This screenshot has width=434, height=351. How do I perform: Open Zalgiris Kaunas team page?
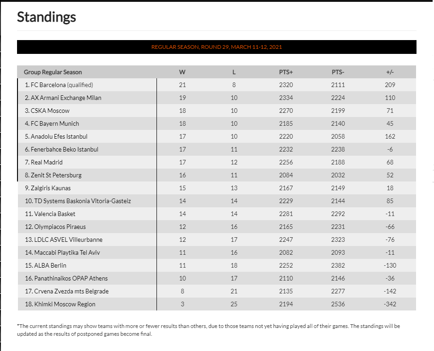pos(51,188)
